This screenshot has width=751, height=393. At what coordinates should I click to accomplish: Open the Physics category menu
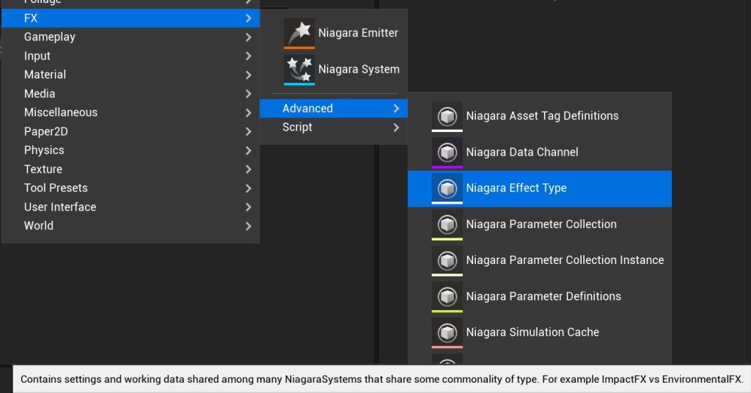[x=131, y=150]
